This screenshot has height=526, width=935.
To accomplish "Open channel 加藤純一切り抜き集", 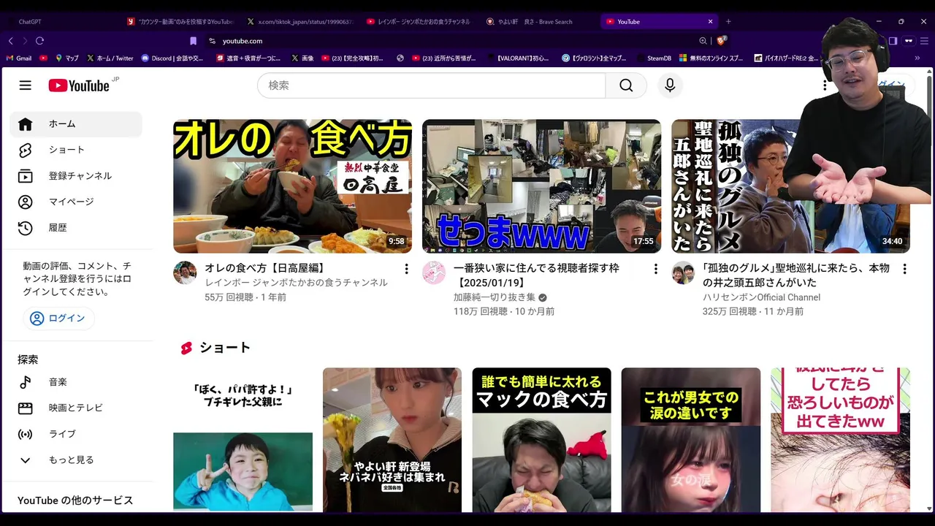I will pyautogui.click(x=495, y=297).
